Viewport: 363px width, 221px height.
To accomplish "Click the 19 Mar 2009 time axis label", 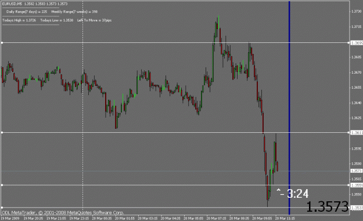I will [10, 218].
